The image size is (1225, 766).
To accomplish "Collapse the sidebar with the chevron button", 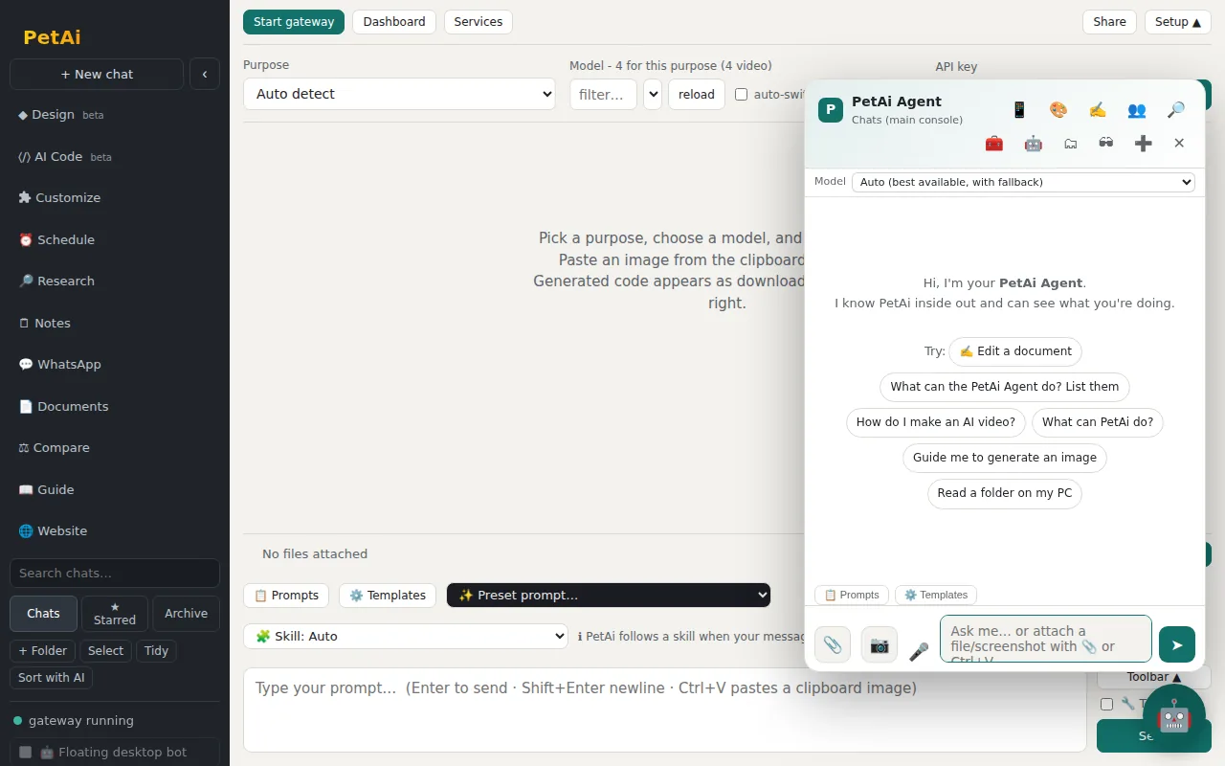I will [205, 74].
